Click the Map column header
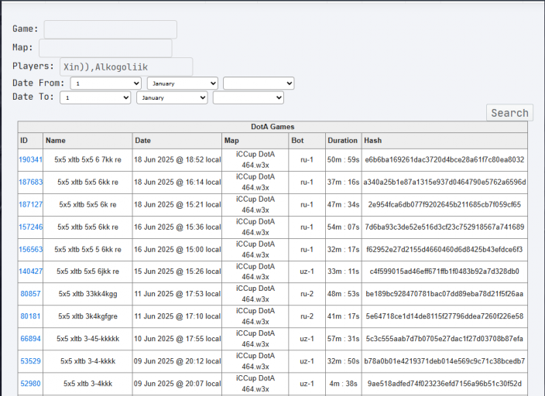This screenshot has height=396, width=545. tap(255, 141)
